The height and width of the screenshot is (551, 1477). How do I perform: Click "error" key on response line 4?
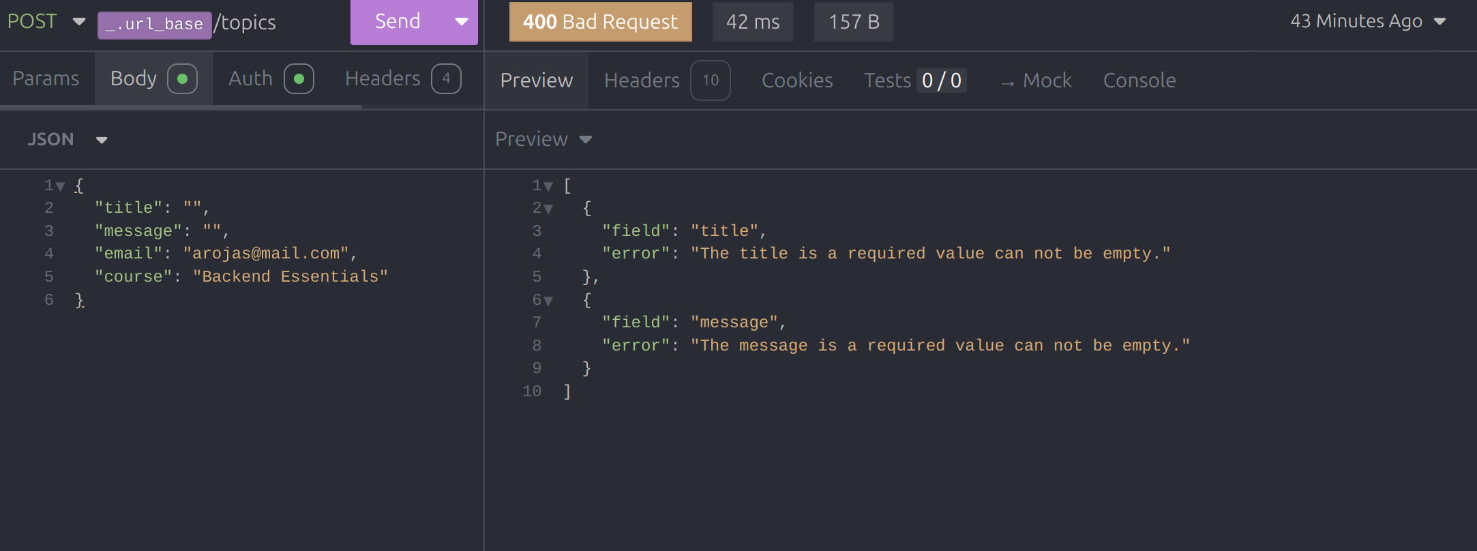point(636,253)
